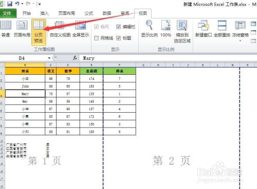
Task: Click 缩放到选定区域 (Zoom to Selection)
Action: [182, 32]
